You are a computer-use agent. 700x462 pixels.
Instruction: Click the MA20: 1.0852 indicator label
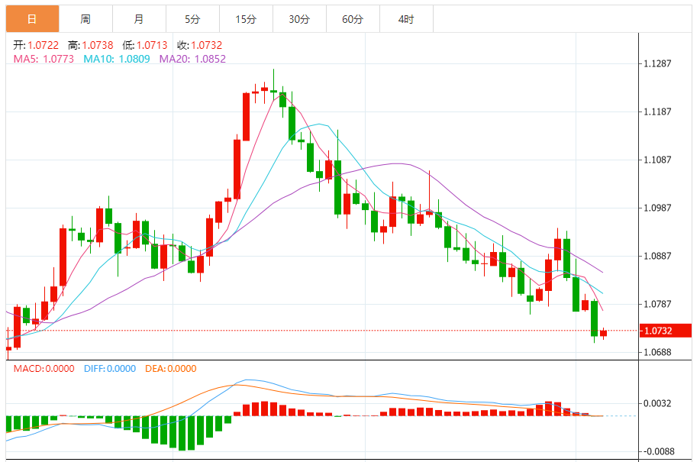[193, 59]
